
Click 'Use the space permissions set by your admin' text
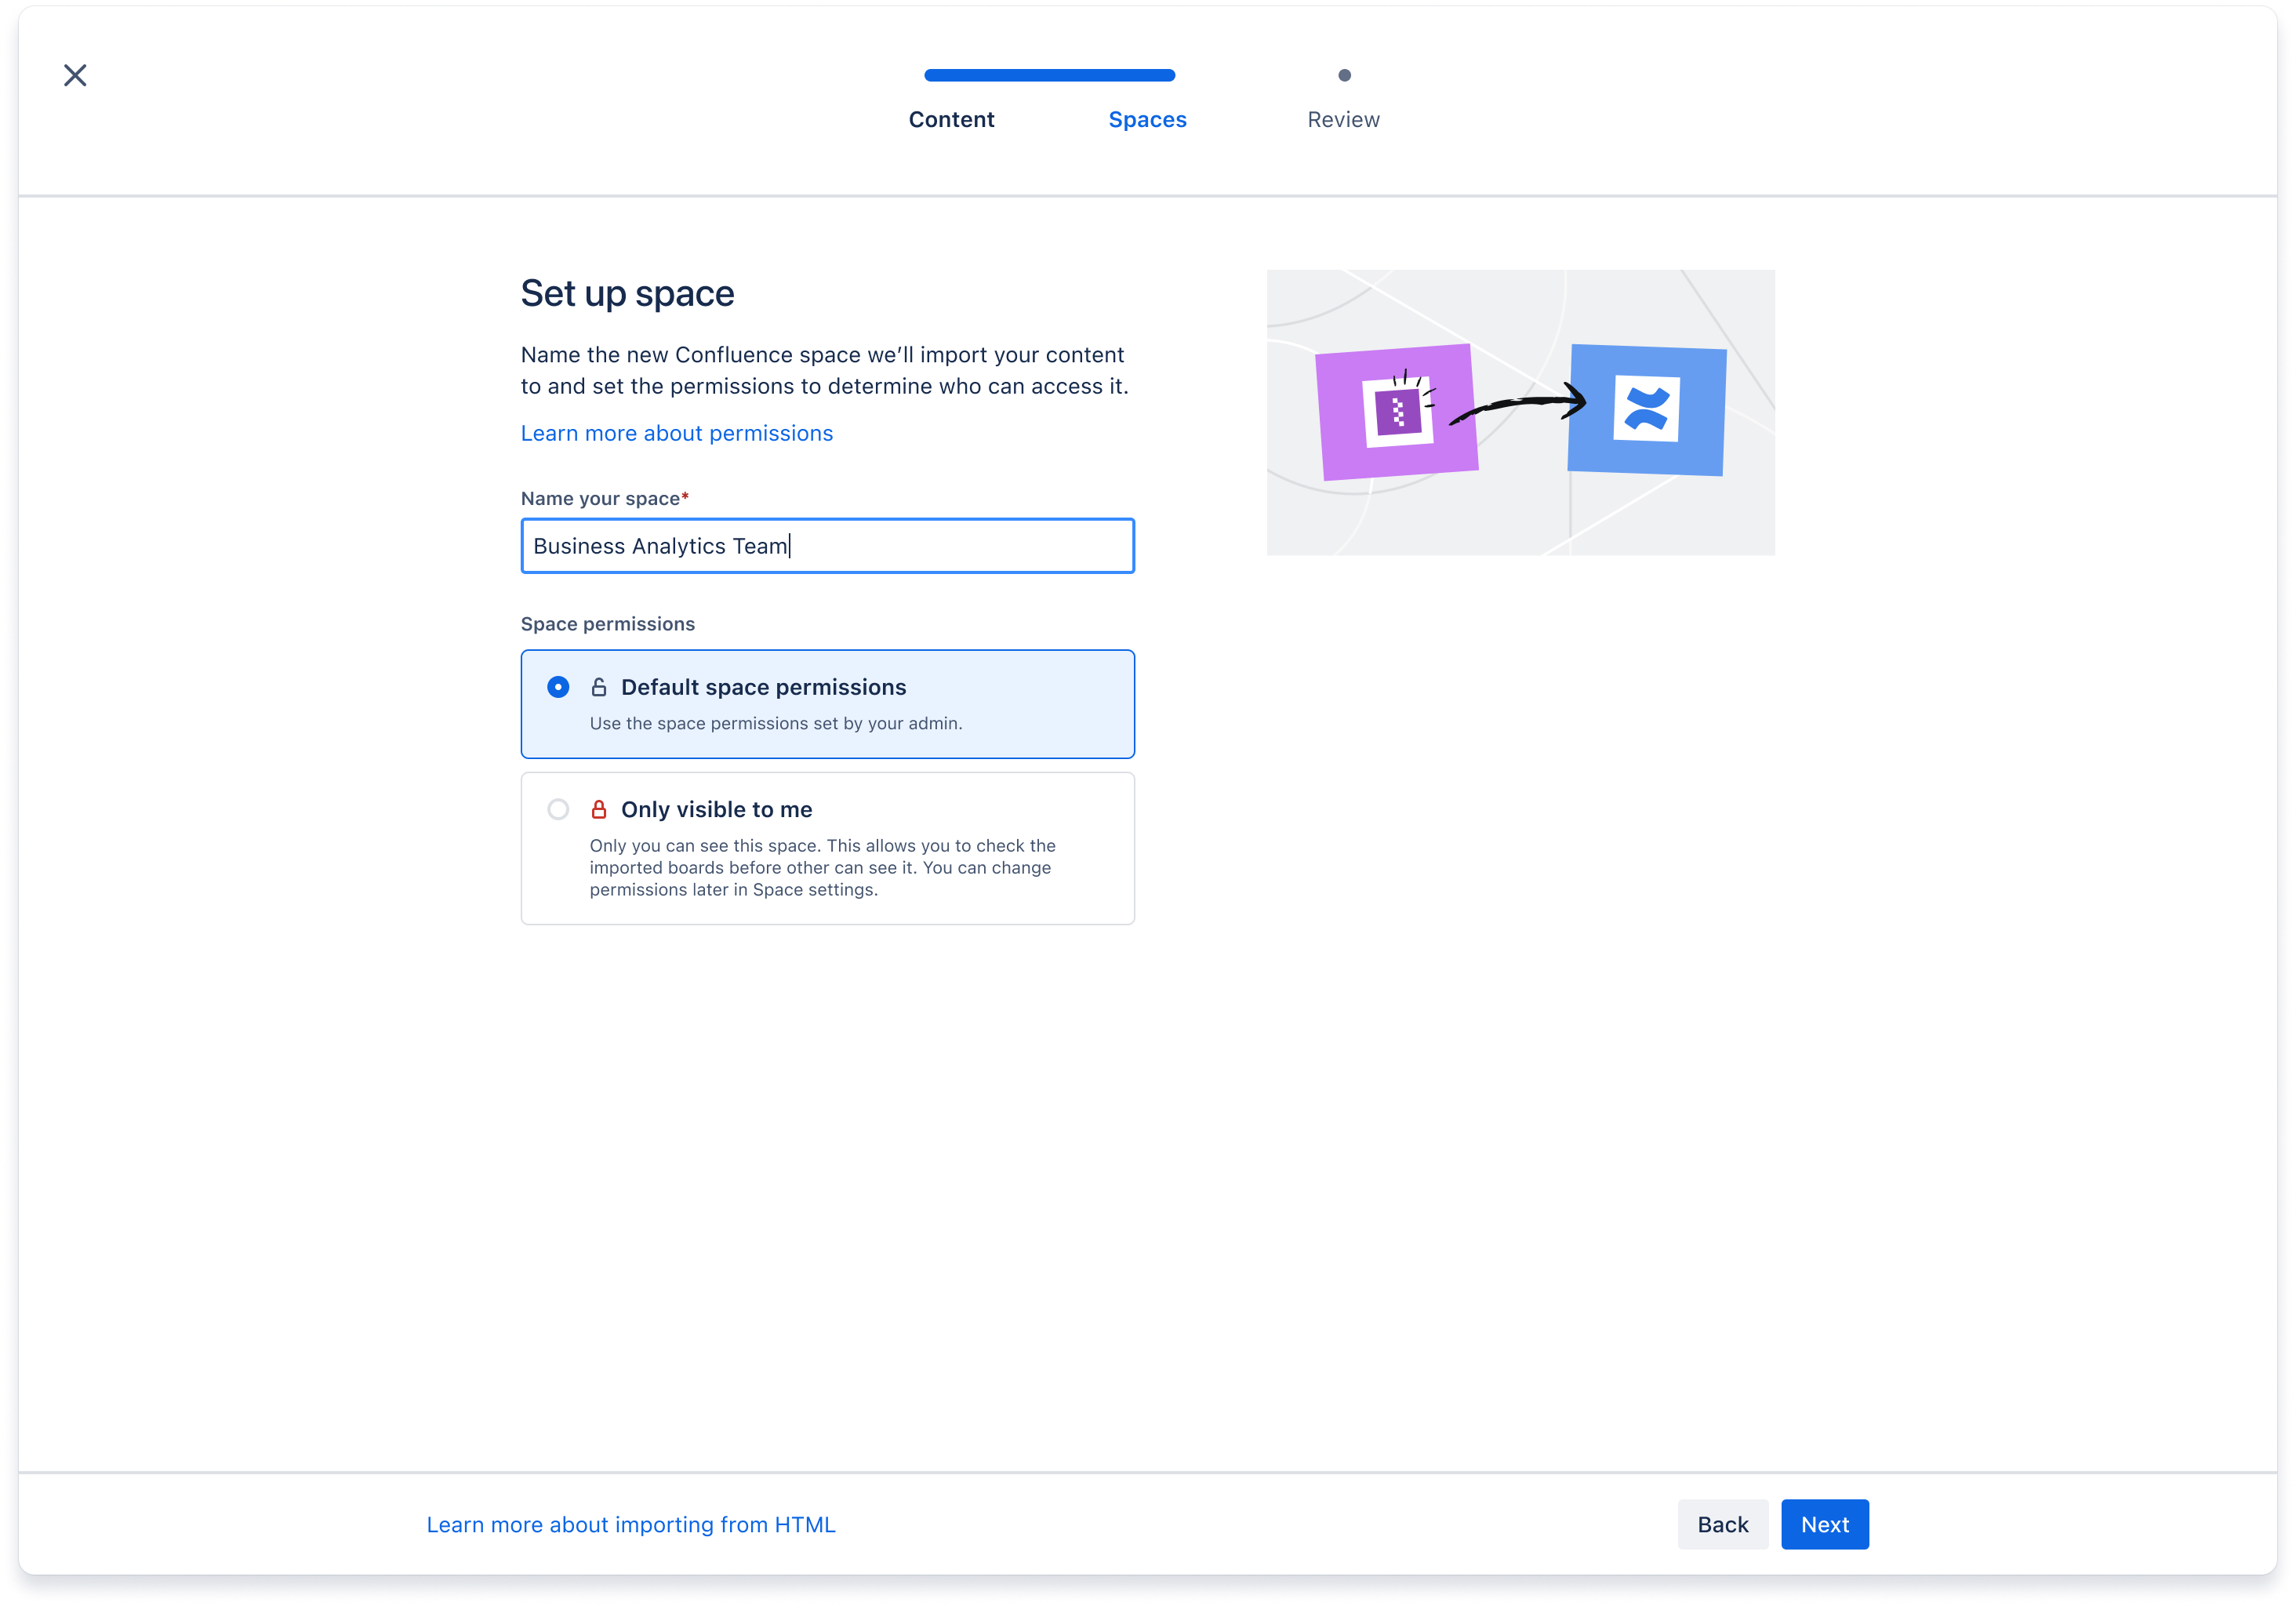[775, 723]
